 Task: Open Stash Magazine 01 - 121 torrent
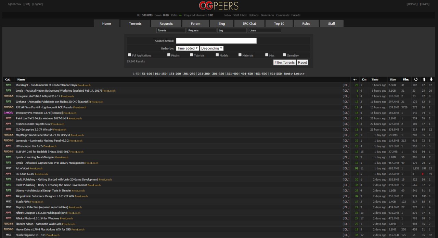coord(31,235)
